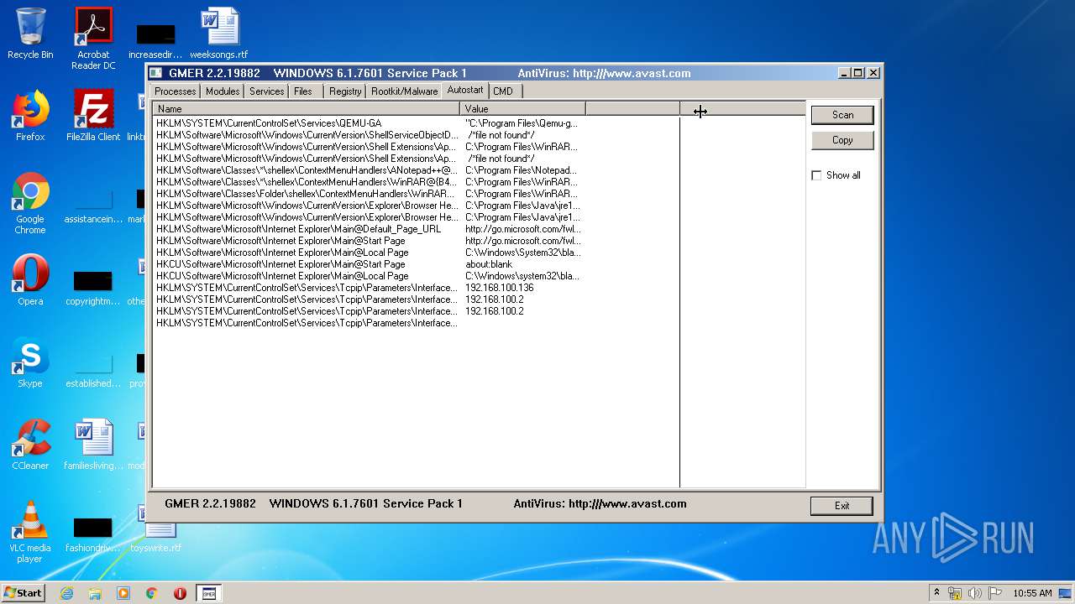Click Chrome icon in taskbar

tap(151, 593)
